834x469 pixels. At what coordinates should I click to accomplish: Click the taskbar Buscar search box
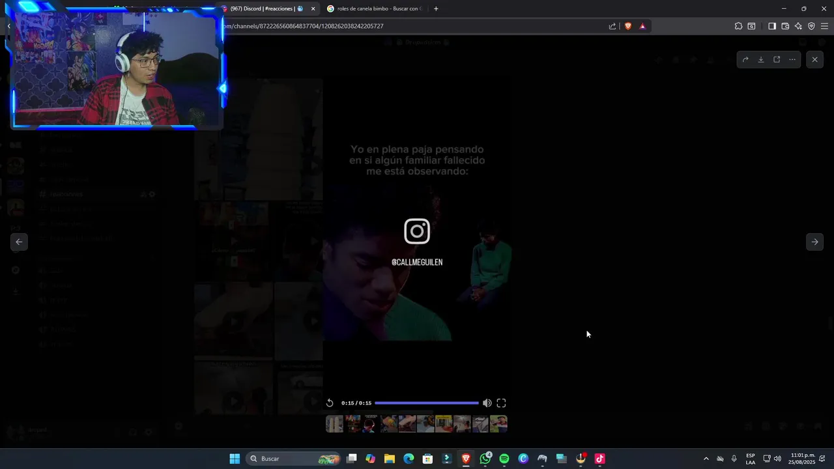click(295, 459)
